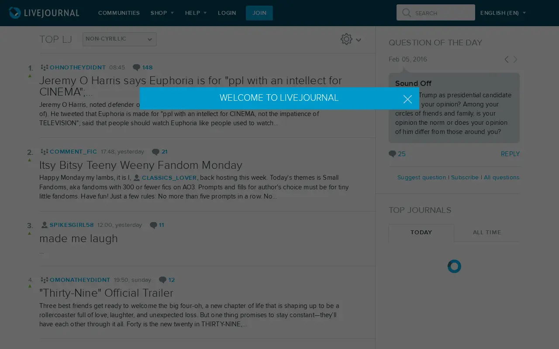Go to previous question of the day
Image resolution: width=559 pixels, height=349 pixels.
[x=507, y=59]
